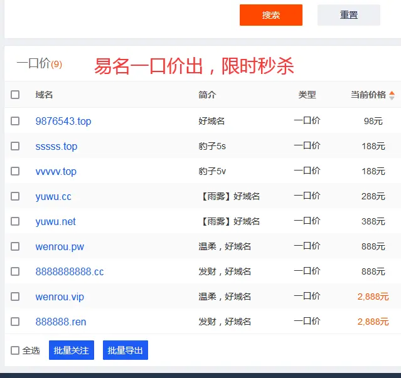Select the checkbox for wenrou.pw
Image resolution: width=401 pixels, height=378 pixels.
coord(15,246)
